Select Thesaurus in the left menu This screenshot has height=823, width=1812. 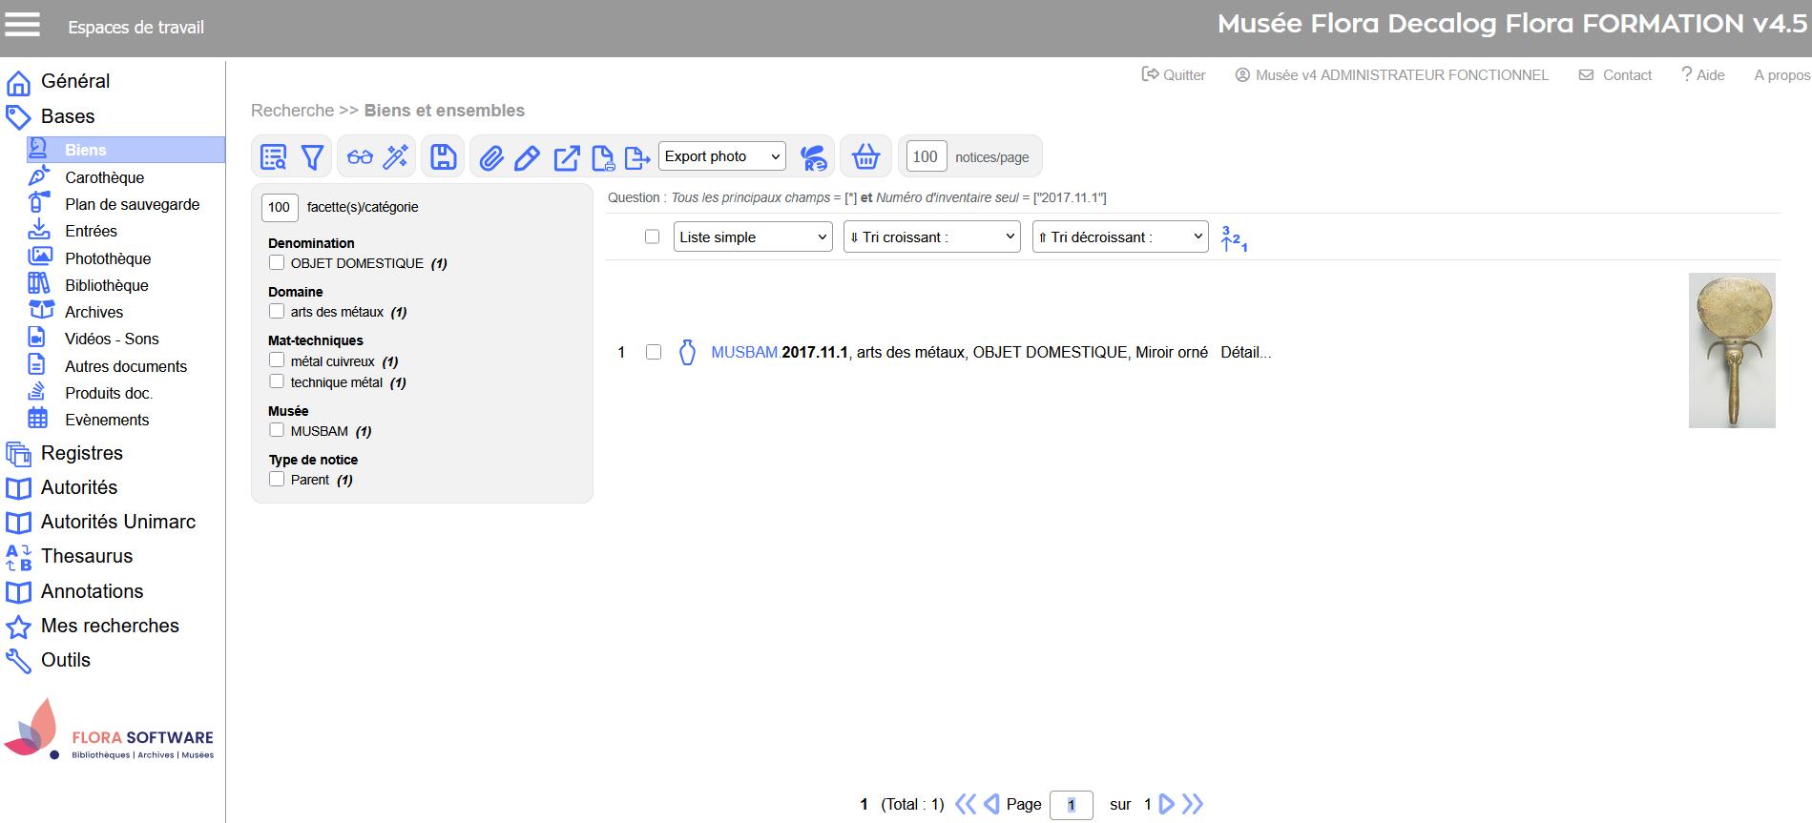pyautogui.click(x=87, y=556)
